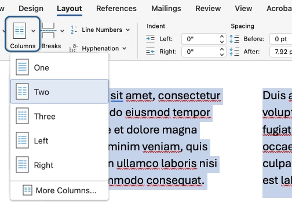Choose Right column layout
The width and height of the screenshot is (292, 220).
[x=59, y=165]
